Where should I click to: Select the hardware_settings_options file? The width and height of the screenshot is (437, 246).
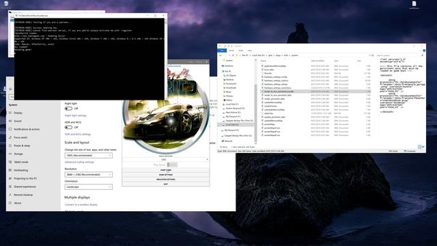pyautogui.click(x=276, y=81)
